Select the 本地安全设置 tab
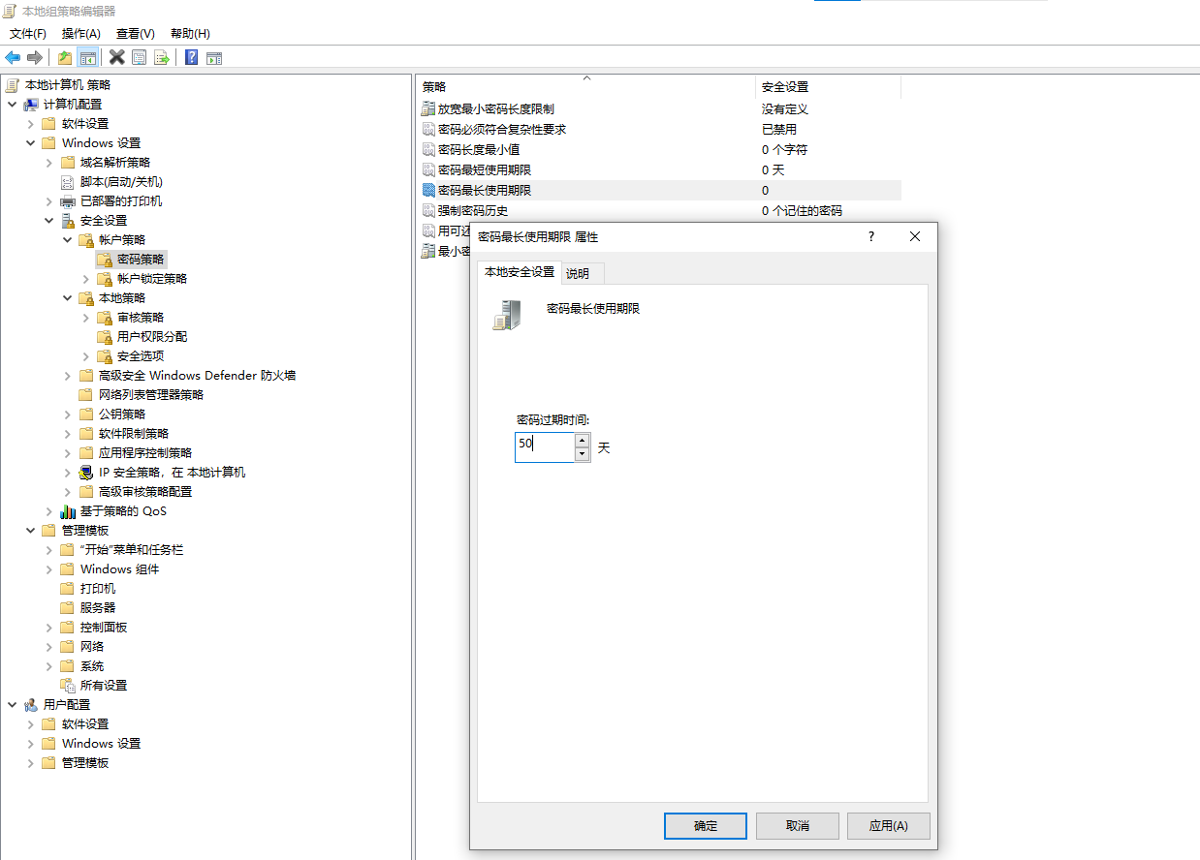This screenshot has width=1200, height=860. click(x=520, y=272)
